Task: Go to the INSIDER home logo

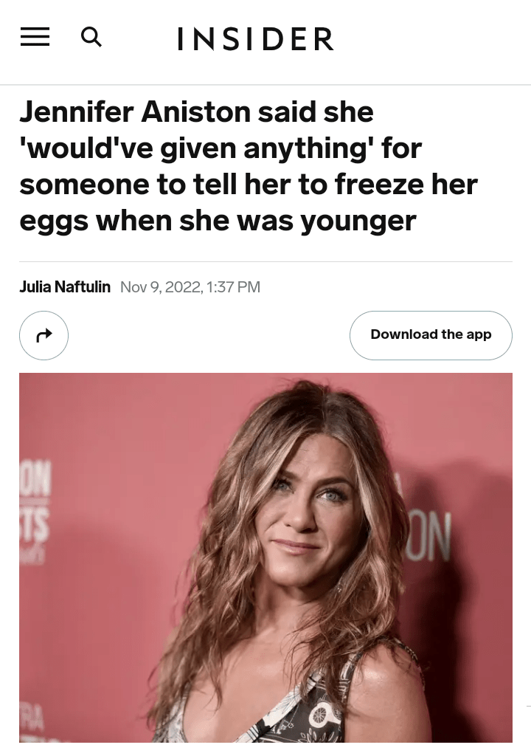Action: click(x=255, y=39)
